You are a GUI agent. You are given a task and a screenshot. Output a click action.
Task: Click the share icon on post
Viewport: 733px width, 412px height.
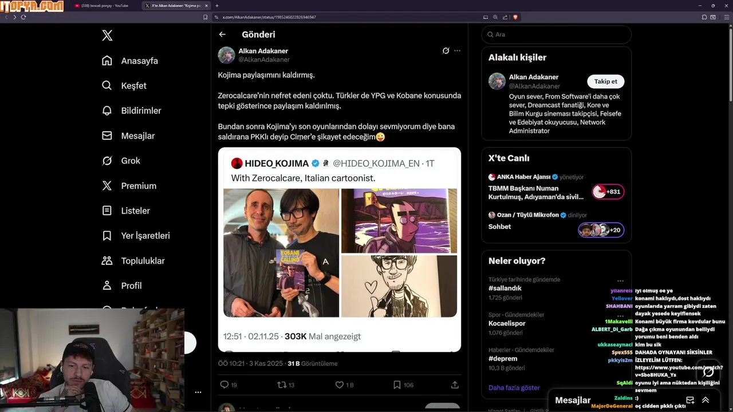click(x=455, y=385)
